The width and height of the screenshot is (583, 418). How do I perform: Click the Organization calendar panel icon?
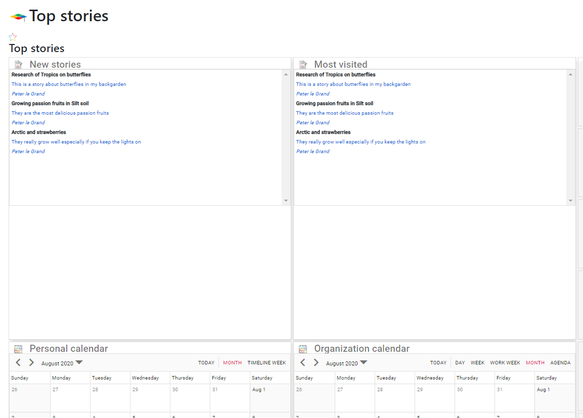[x=303, y=349]
